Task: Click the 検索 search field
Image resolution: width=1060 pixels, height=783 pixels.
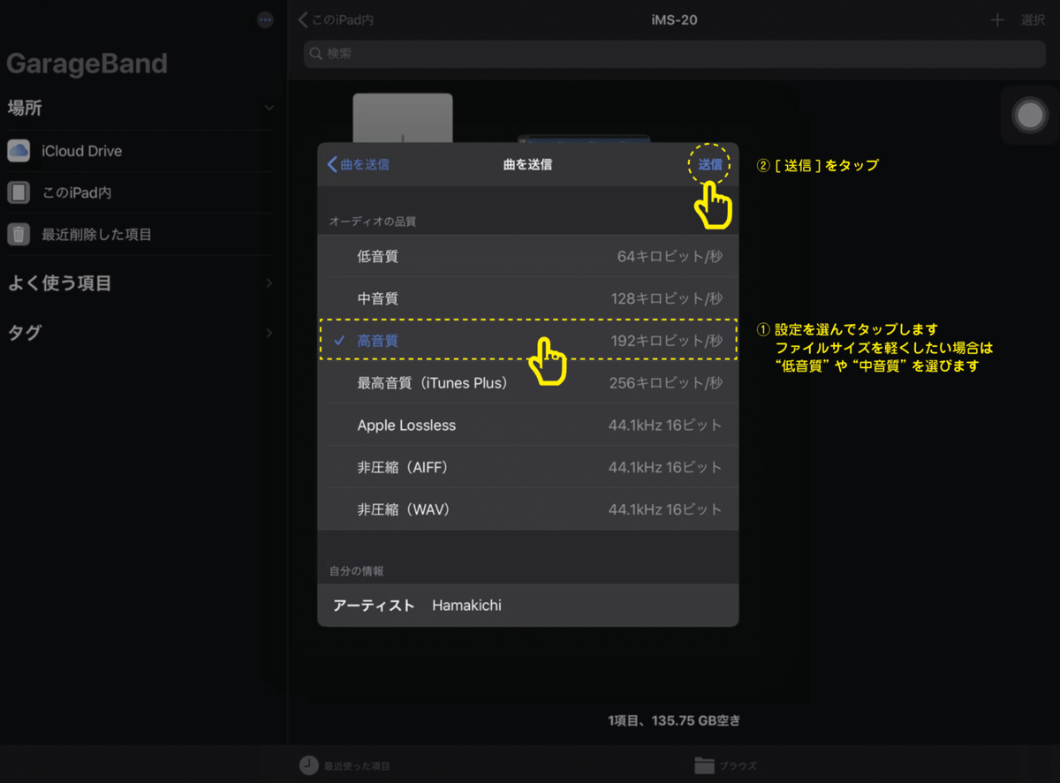Action: 674,54
